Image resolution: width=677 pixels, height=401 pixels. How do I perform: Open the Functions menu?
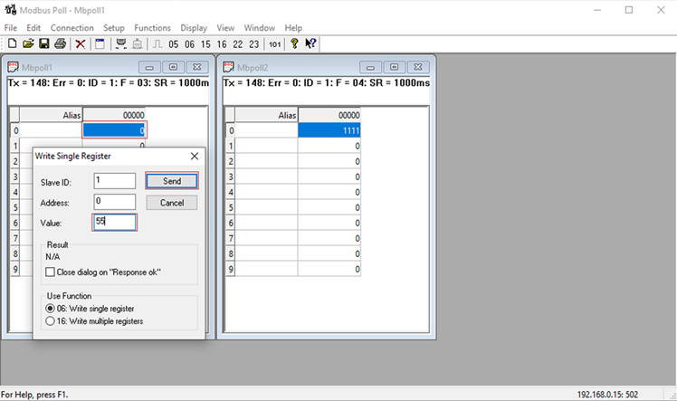click(152, 28)
